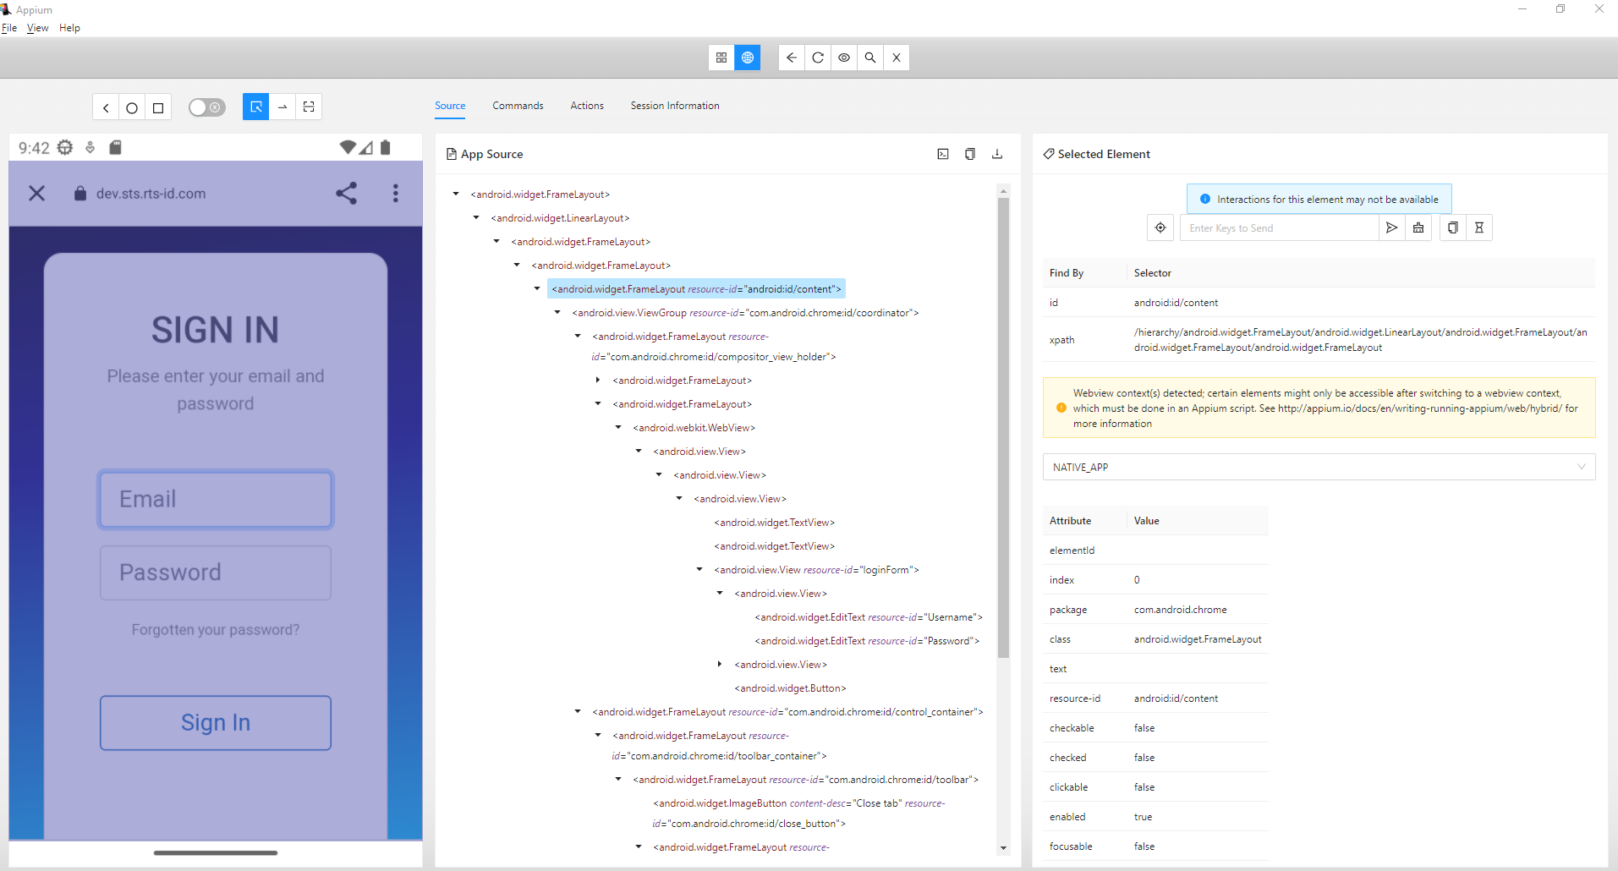1618x871 pixels.
Task: Click the Send Keys paper plane icon
Action: pos(1391,227)
